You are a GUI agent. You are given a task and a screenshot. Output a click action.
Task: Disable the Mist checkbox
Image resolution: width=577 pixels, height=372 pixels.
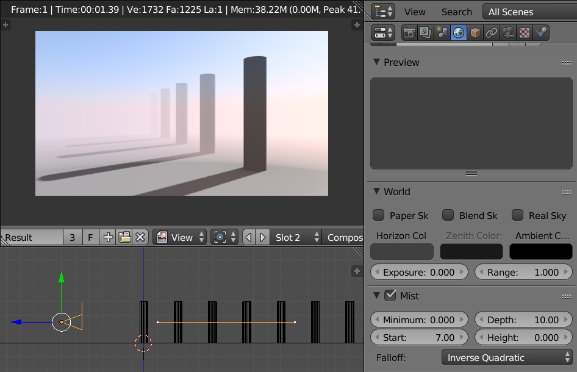tap(389, 295)
